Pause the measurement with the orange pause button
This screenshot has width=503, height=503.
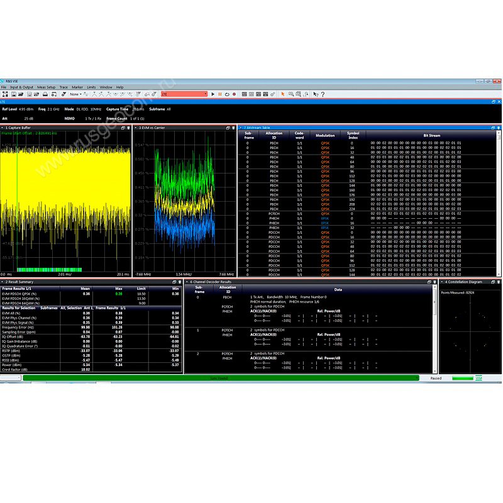click(220, 94)
